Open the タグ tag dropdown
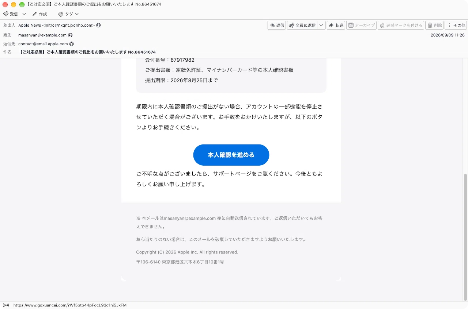 coord(68,14)
